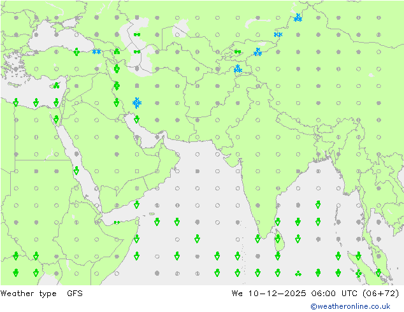Click the green rain icon north of Caspian Sea

coord(136,34)
